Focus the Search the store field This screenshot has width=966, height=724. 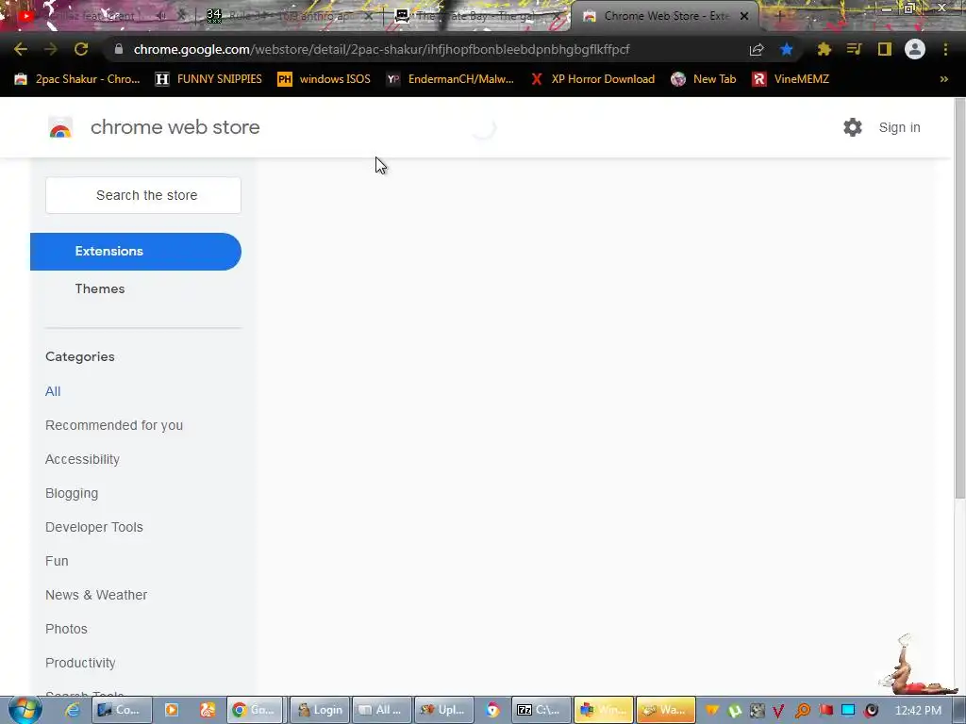tap(143, 195)
